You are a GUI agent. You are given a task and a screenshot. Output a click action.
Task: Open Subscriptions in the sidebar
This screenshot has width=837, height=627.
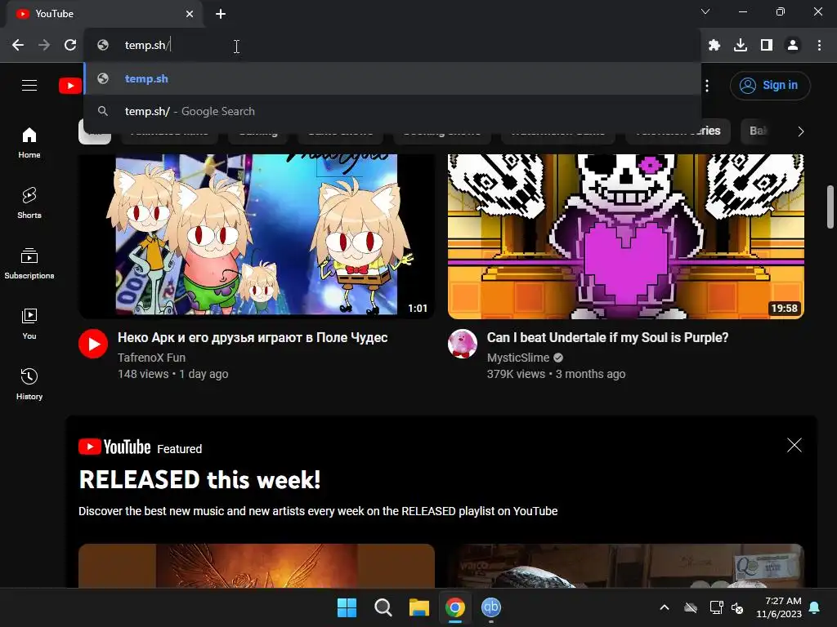[x=29, y=264]
